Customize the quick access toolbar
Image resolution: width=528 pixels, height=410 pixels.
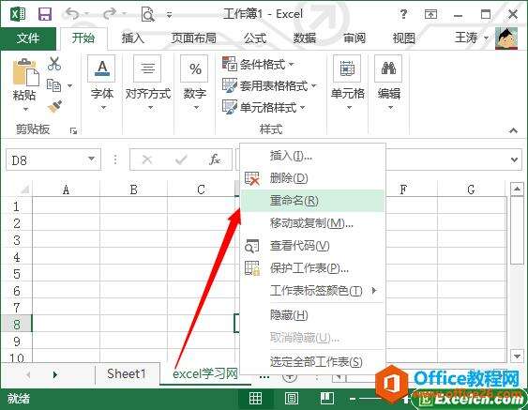pyautogui.click(x=170, y=15)
